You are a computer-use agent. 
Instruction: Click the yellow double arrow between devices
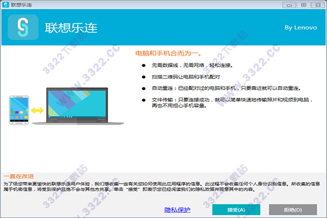(37, 110)
